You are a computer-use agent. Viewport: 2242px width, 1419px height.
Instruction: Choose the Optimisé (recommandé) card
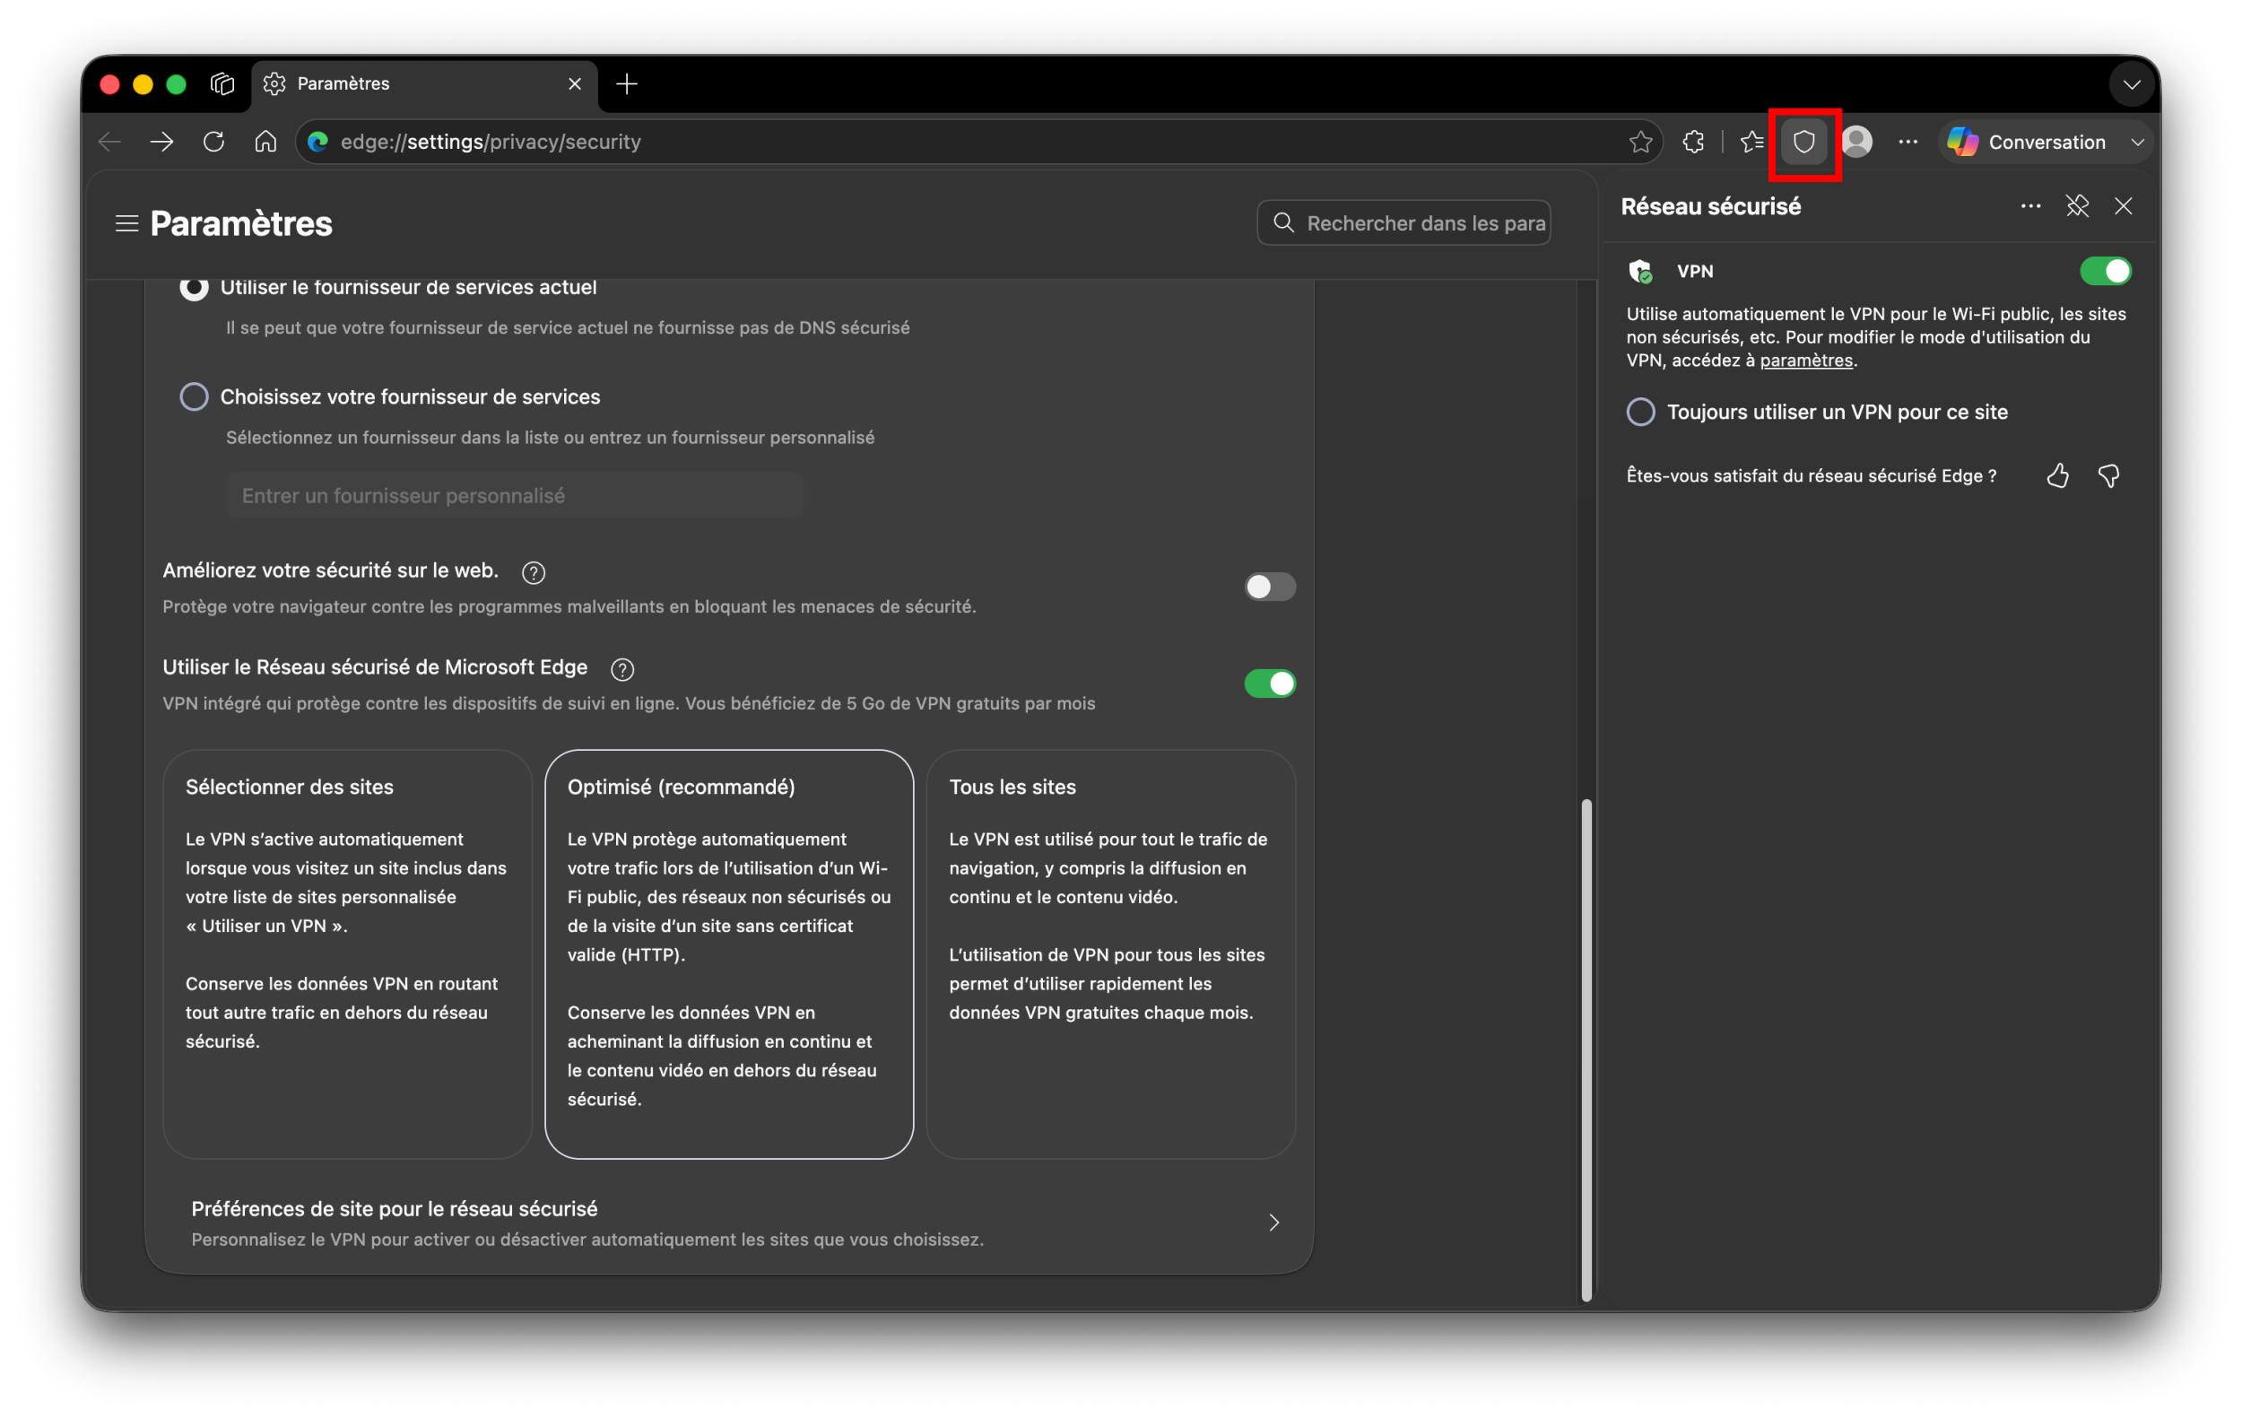coord(729,954)
